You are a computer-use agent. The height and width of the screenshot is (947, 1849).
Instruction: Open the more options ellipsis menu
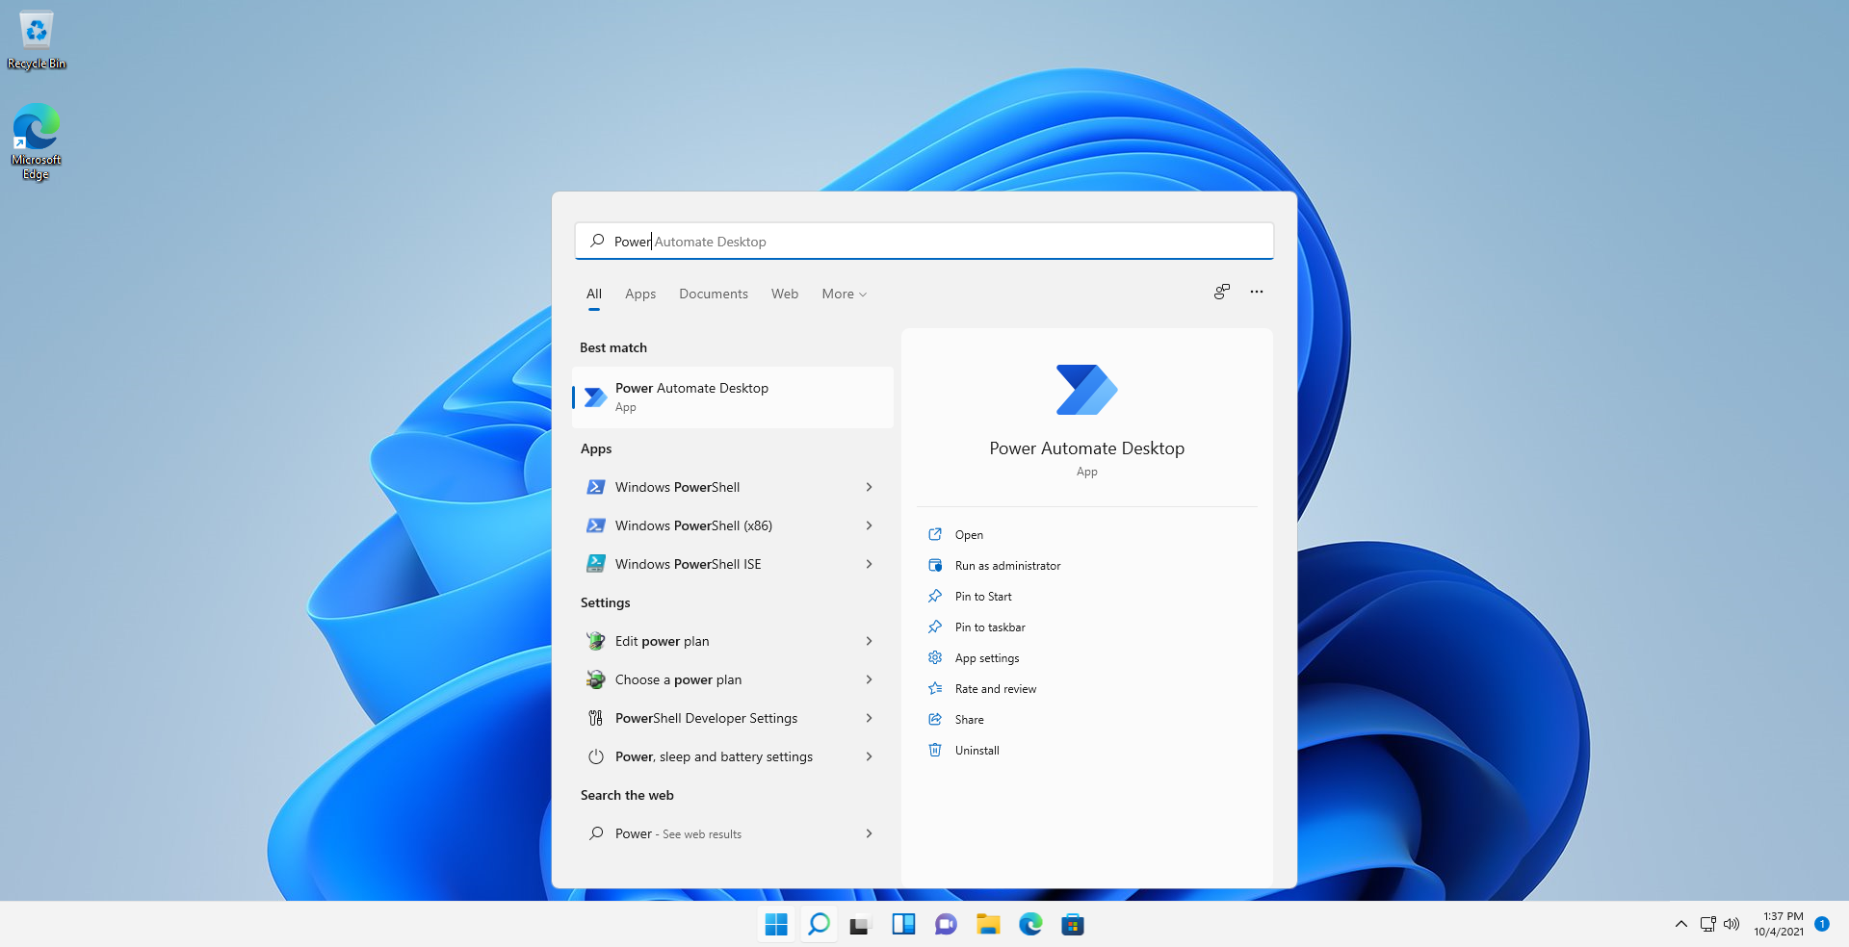pos(1256,292)
